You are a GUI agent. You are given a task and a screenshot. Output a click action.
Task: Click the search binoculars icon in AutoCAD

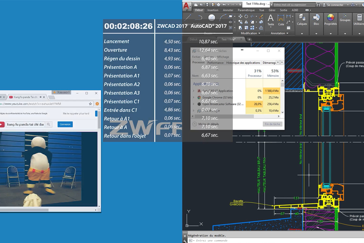(318, 5)
